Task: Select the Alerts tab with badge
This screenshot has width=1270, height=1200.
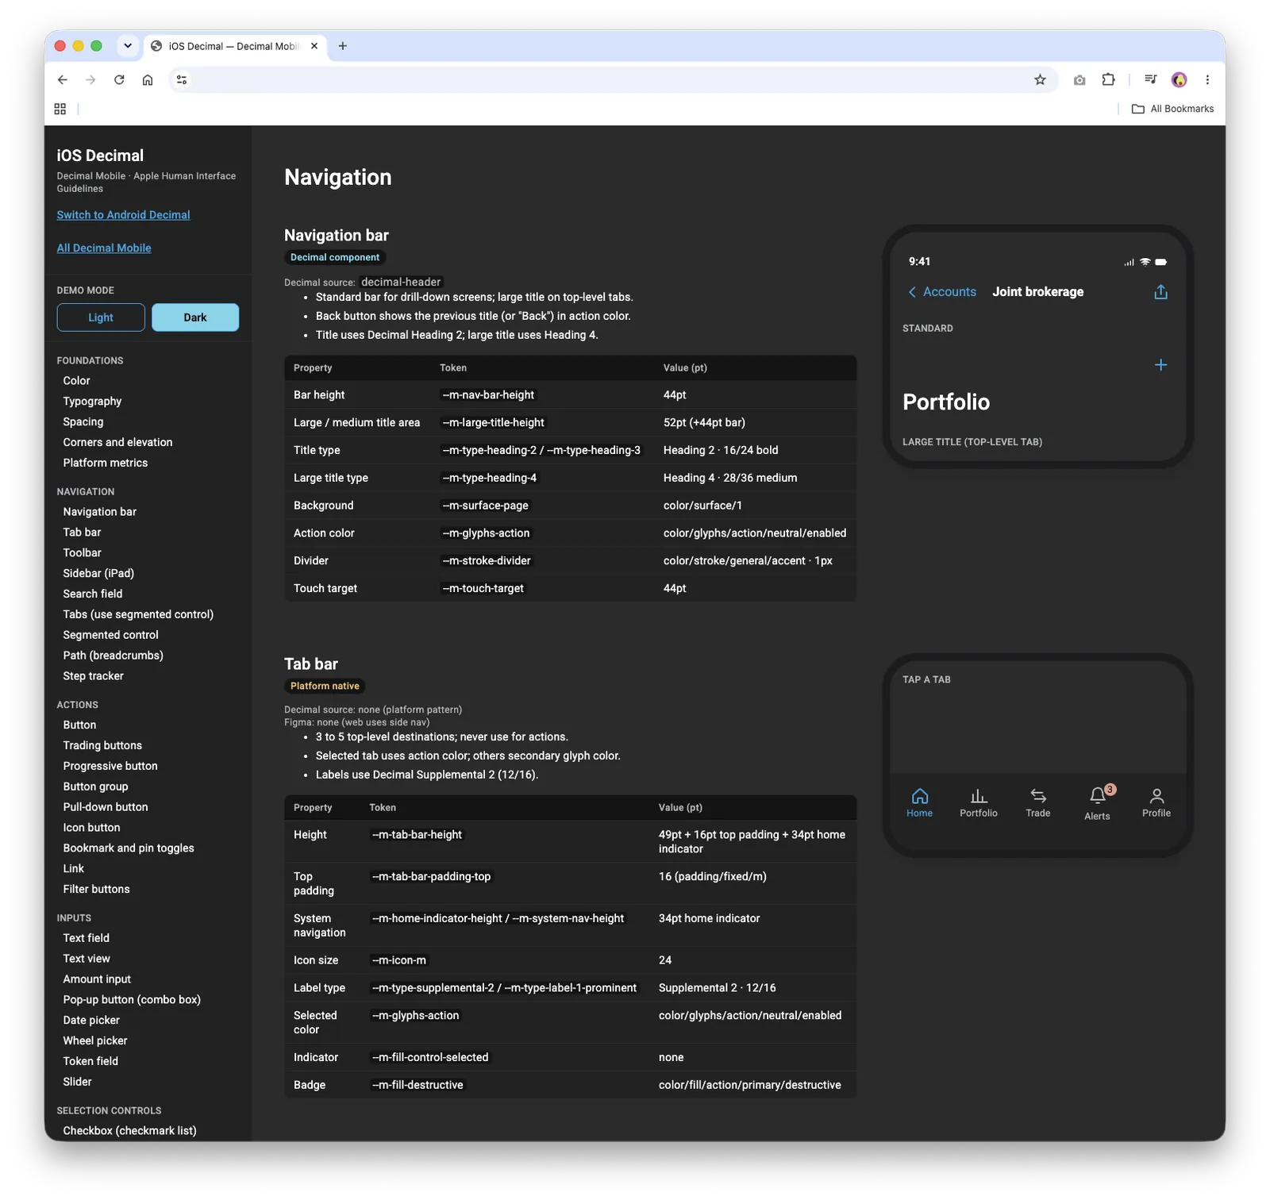Action: (x=1097, y=802)
